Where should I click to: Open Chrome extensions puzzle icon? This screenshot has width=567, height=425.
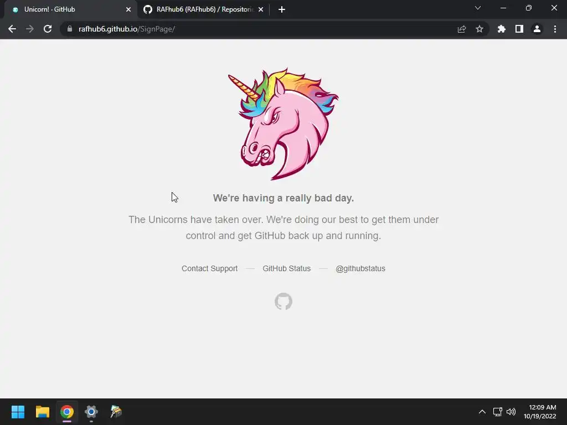tap(502, 29)
